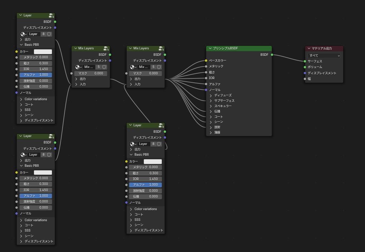This screenshot has height=252, width=365.
Task: Click the カラー white swatch in top-left Layer node
Action: pyautogui.click(x=43, y=52)
